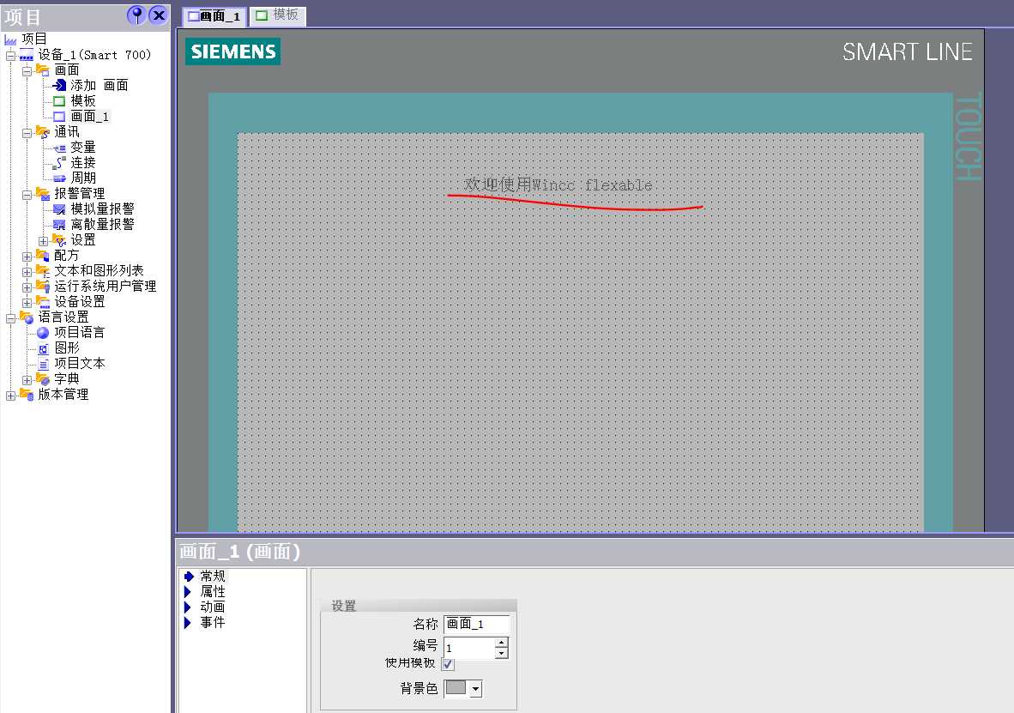
Task: Click the 添加 画面 arrow icon
Action: 59,86
